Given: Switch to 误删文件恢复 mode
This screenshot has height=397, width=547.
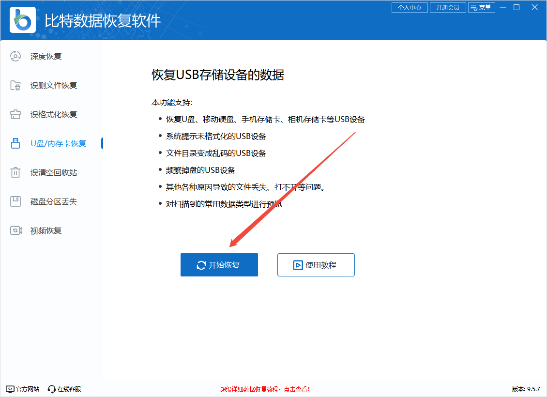Looking at the screenshot, I should coord(54,85).
